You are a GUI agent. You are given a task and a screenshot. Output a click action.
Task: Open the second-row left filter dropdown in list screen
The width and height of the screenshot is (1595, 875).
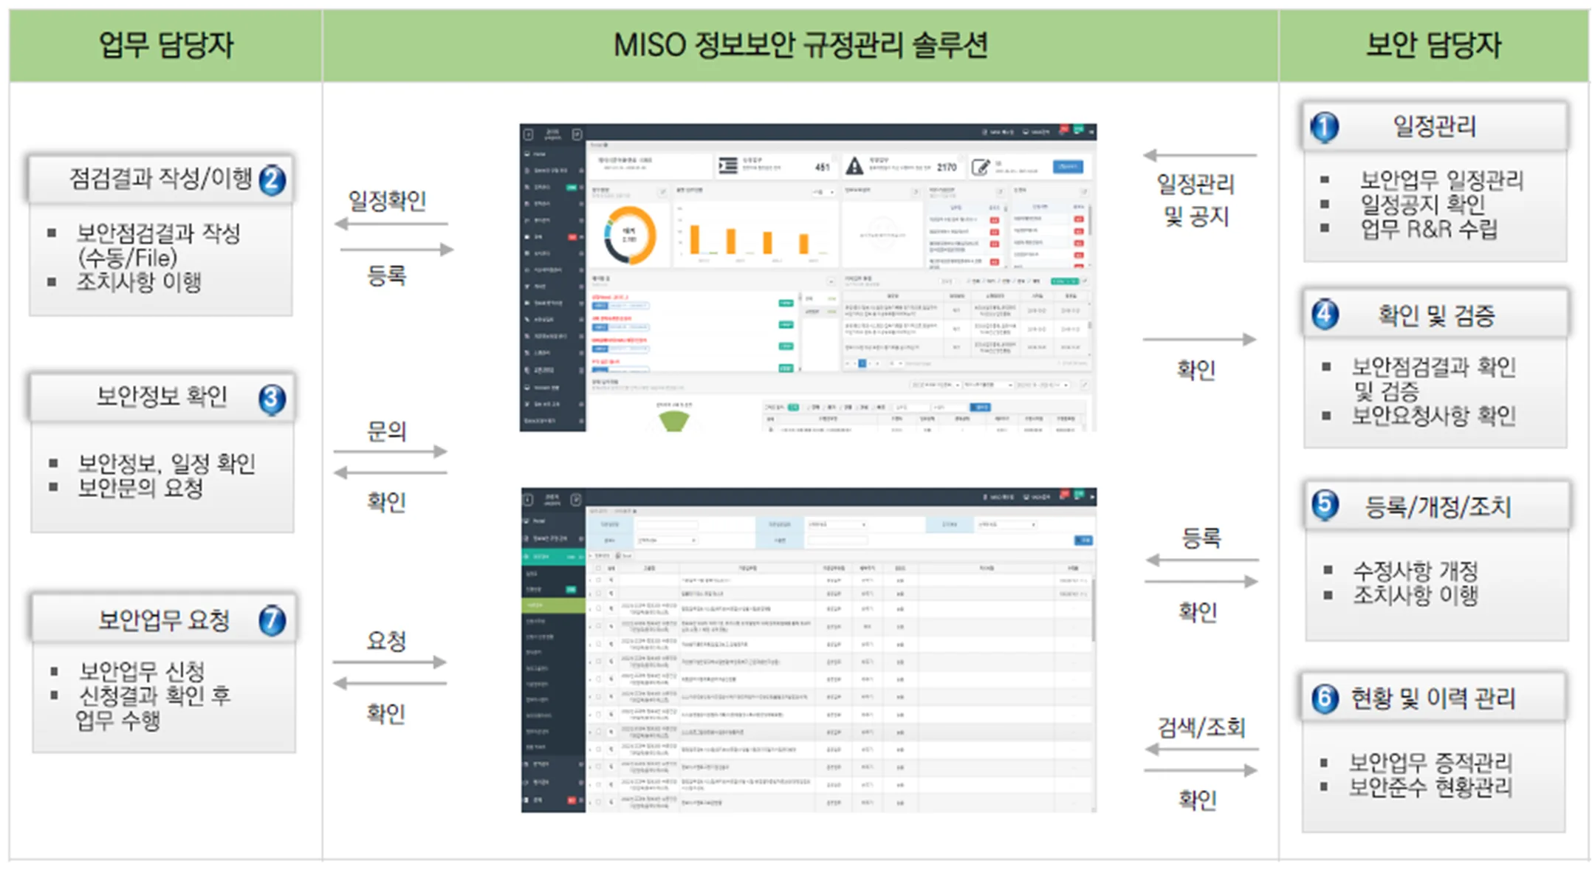pos(666,541)
